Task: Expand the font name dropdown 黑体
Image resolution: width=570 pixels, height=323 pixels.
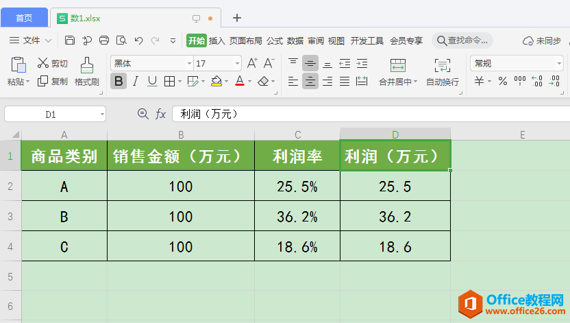Action: click(x=189, y=63)
